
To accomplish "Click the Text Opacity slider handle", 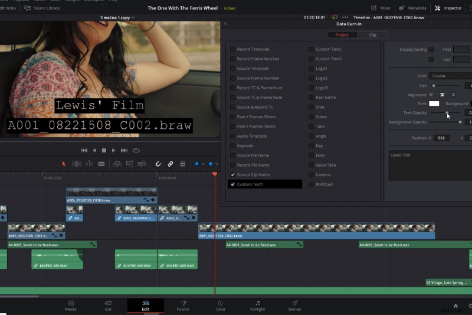I will [447, 113].
